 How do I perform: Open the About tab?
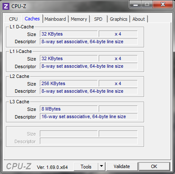coord(139,19)
